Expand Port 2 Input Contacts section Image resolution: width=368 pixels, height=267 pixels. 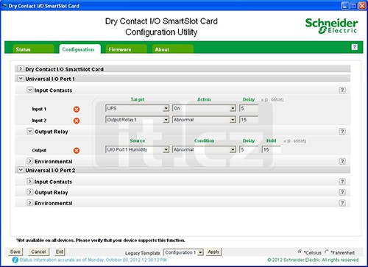pyautogui.click(x=29, y=182)
